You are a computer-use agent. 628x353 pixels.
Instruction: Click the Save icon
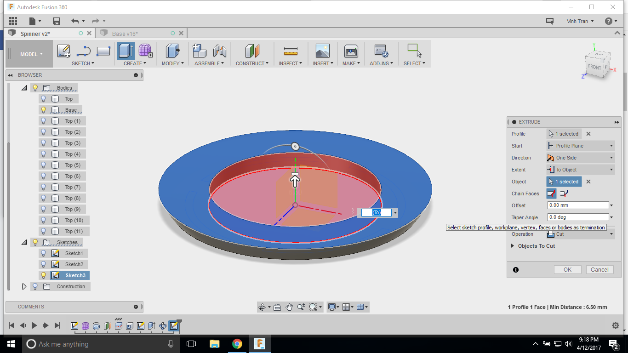(57, 21)
